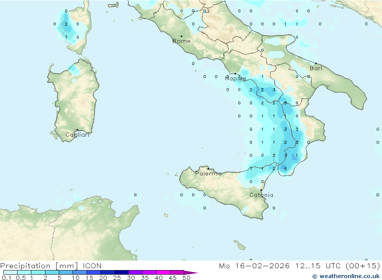Click the Bari city marker dot

click(x=316, y=63)
